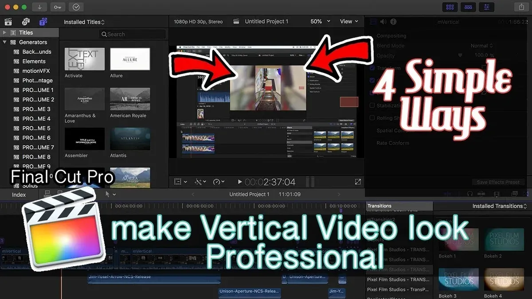Enable the Rolling Shutter checkbox
This screenshot has height=299, width=532.
tap(372, 118)
